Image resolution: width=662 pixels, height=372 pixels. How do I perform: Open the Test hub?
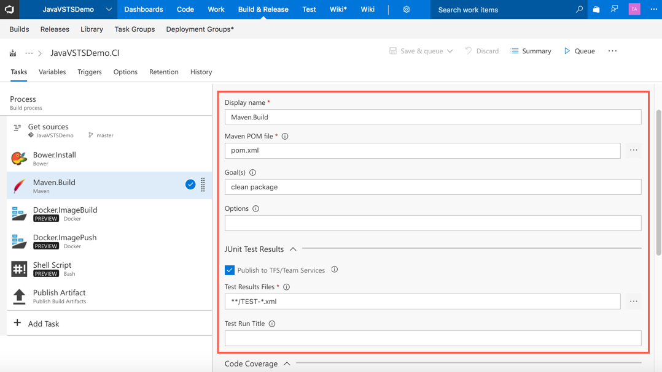point(309,9)
